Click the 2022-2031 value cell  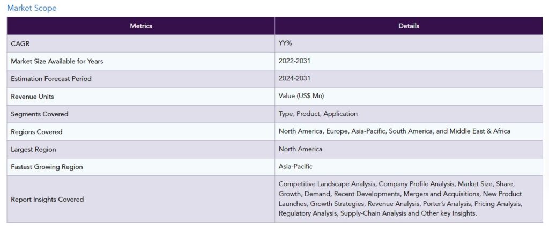pos(294,61)
